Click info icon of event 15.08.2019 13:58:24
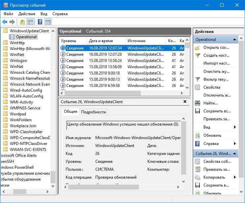245x203 pixels. pos(63,60)
